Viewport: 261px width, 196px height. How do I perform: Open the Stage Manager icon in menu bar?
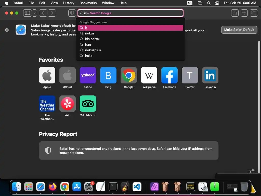(x=200, y=3)
